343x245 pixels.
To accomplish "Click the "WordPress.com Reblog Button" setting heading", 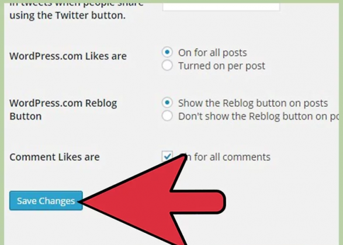I will [x=63, y=110].
